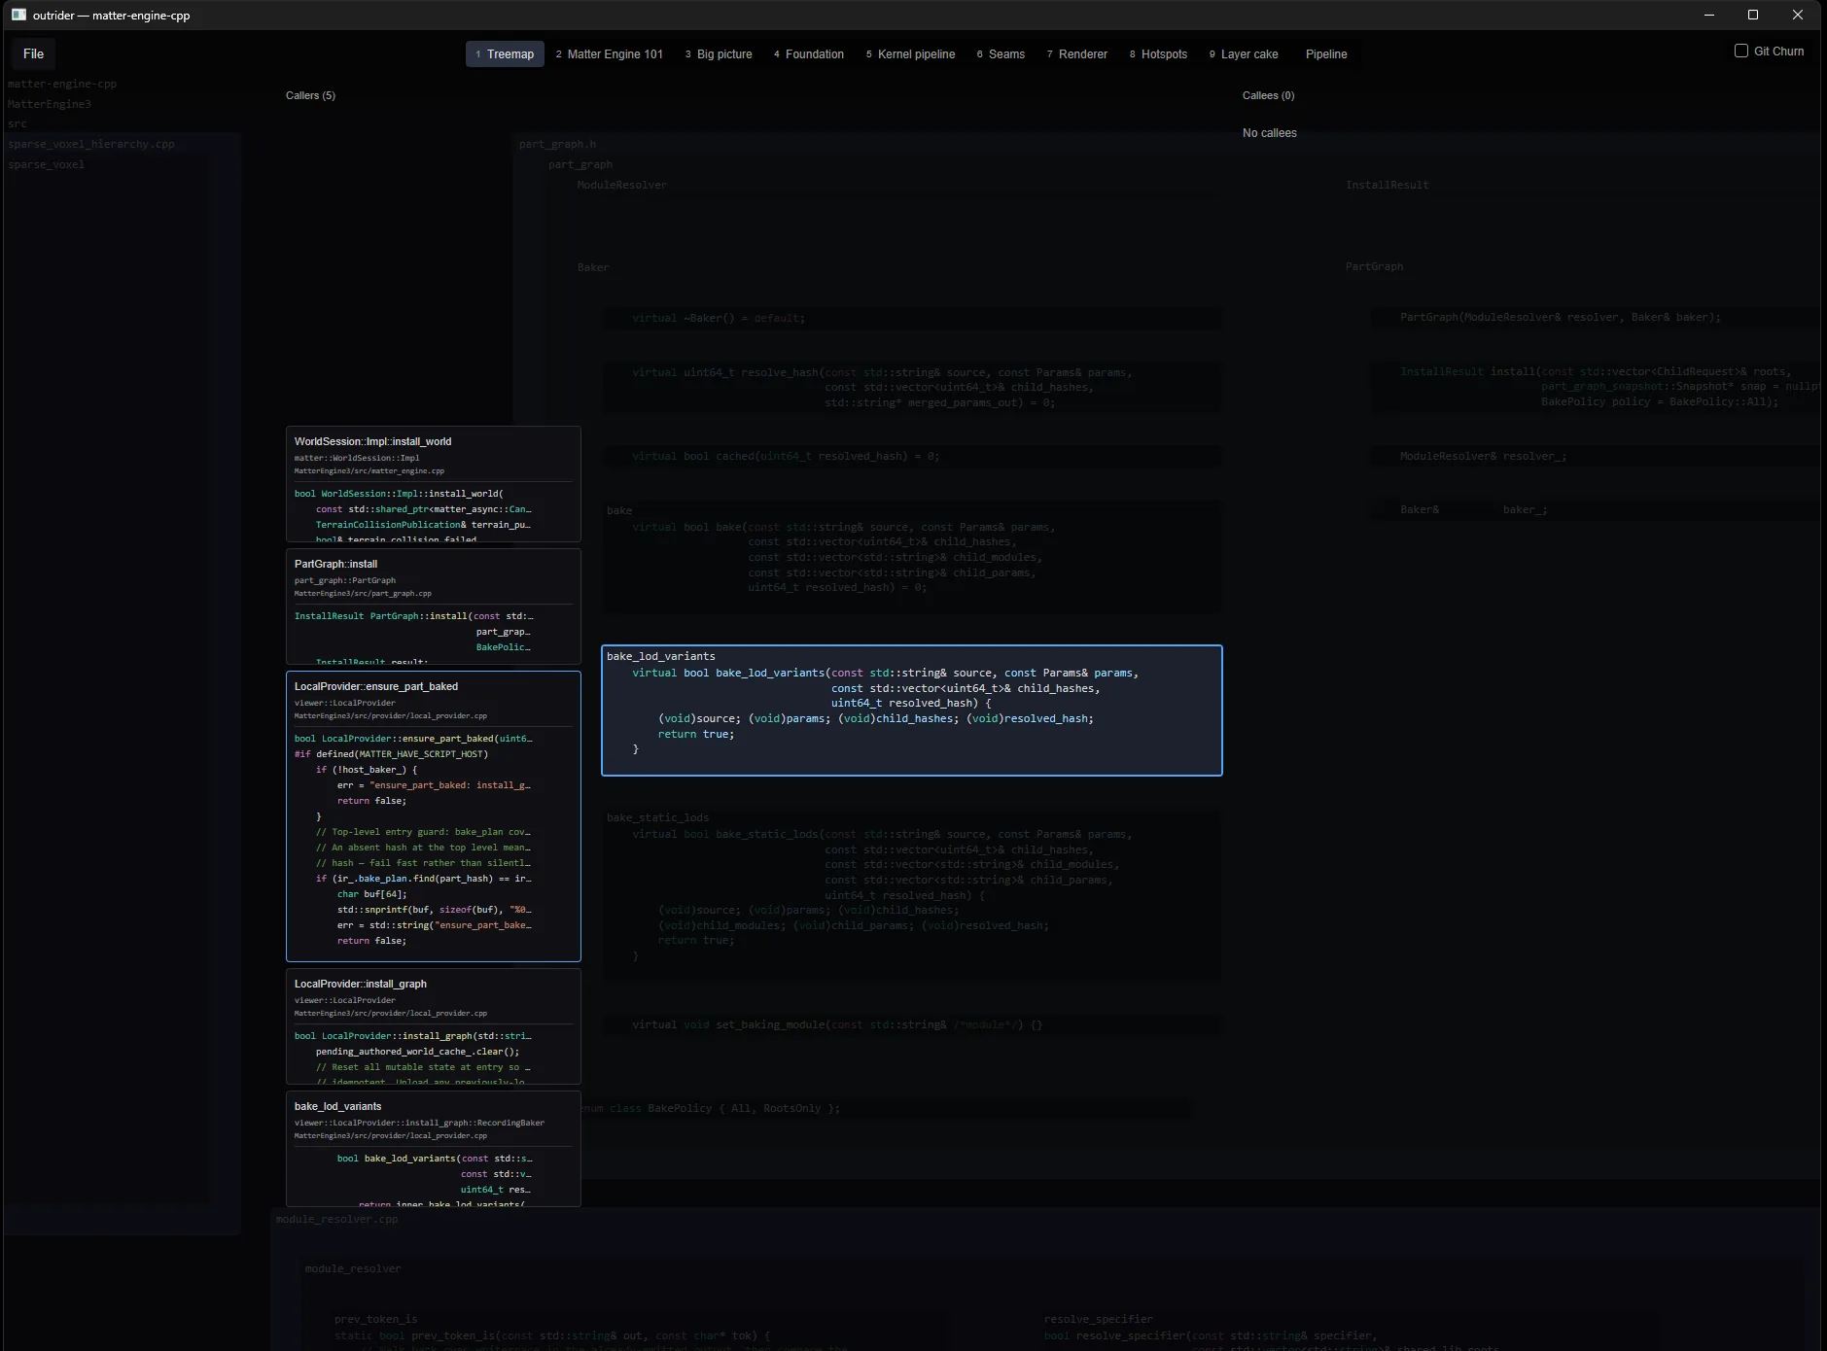Open the File menu
This screenshot has height=1351, width=1827.
[34, 54]
